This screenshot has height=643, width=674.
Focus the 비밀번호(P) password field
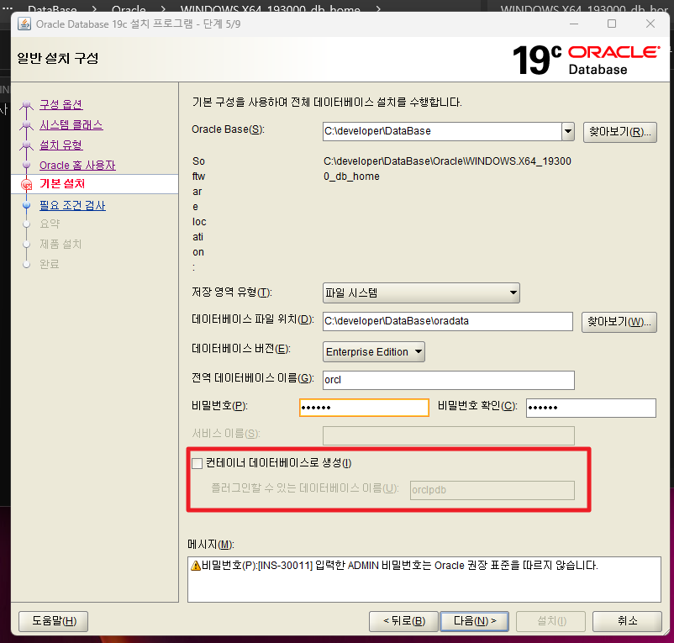(364, 408)
